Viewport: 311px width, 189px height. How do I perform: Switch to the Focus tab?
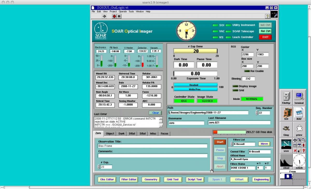164,134
